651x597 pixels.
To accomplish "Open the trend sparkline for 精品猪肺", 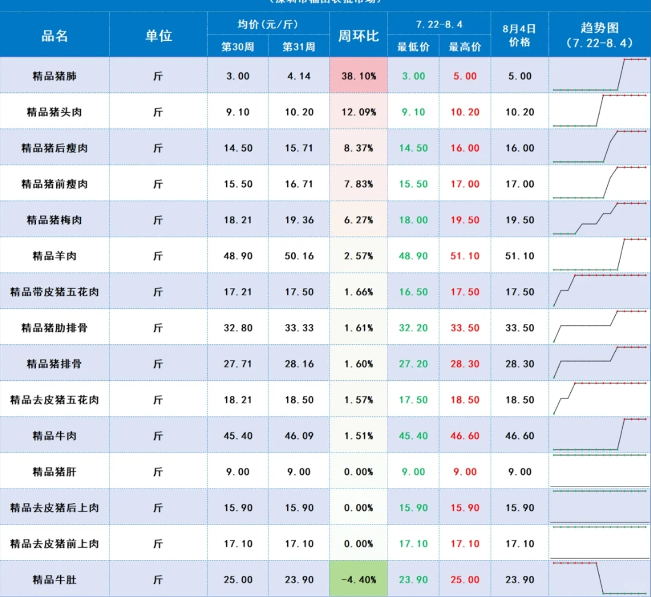I will (x=600, y=75).
